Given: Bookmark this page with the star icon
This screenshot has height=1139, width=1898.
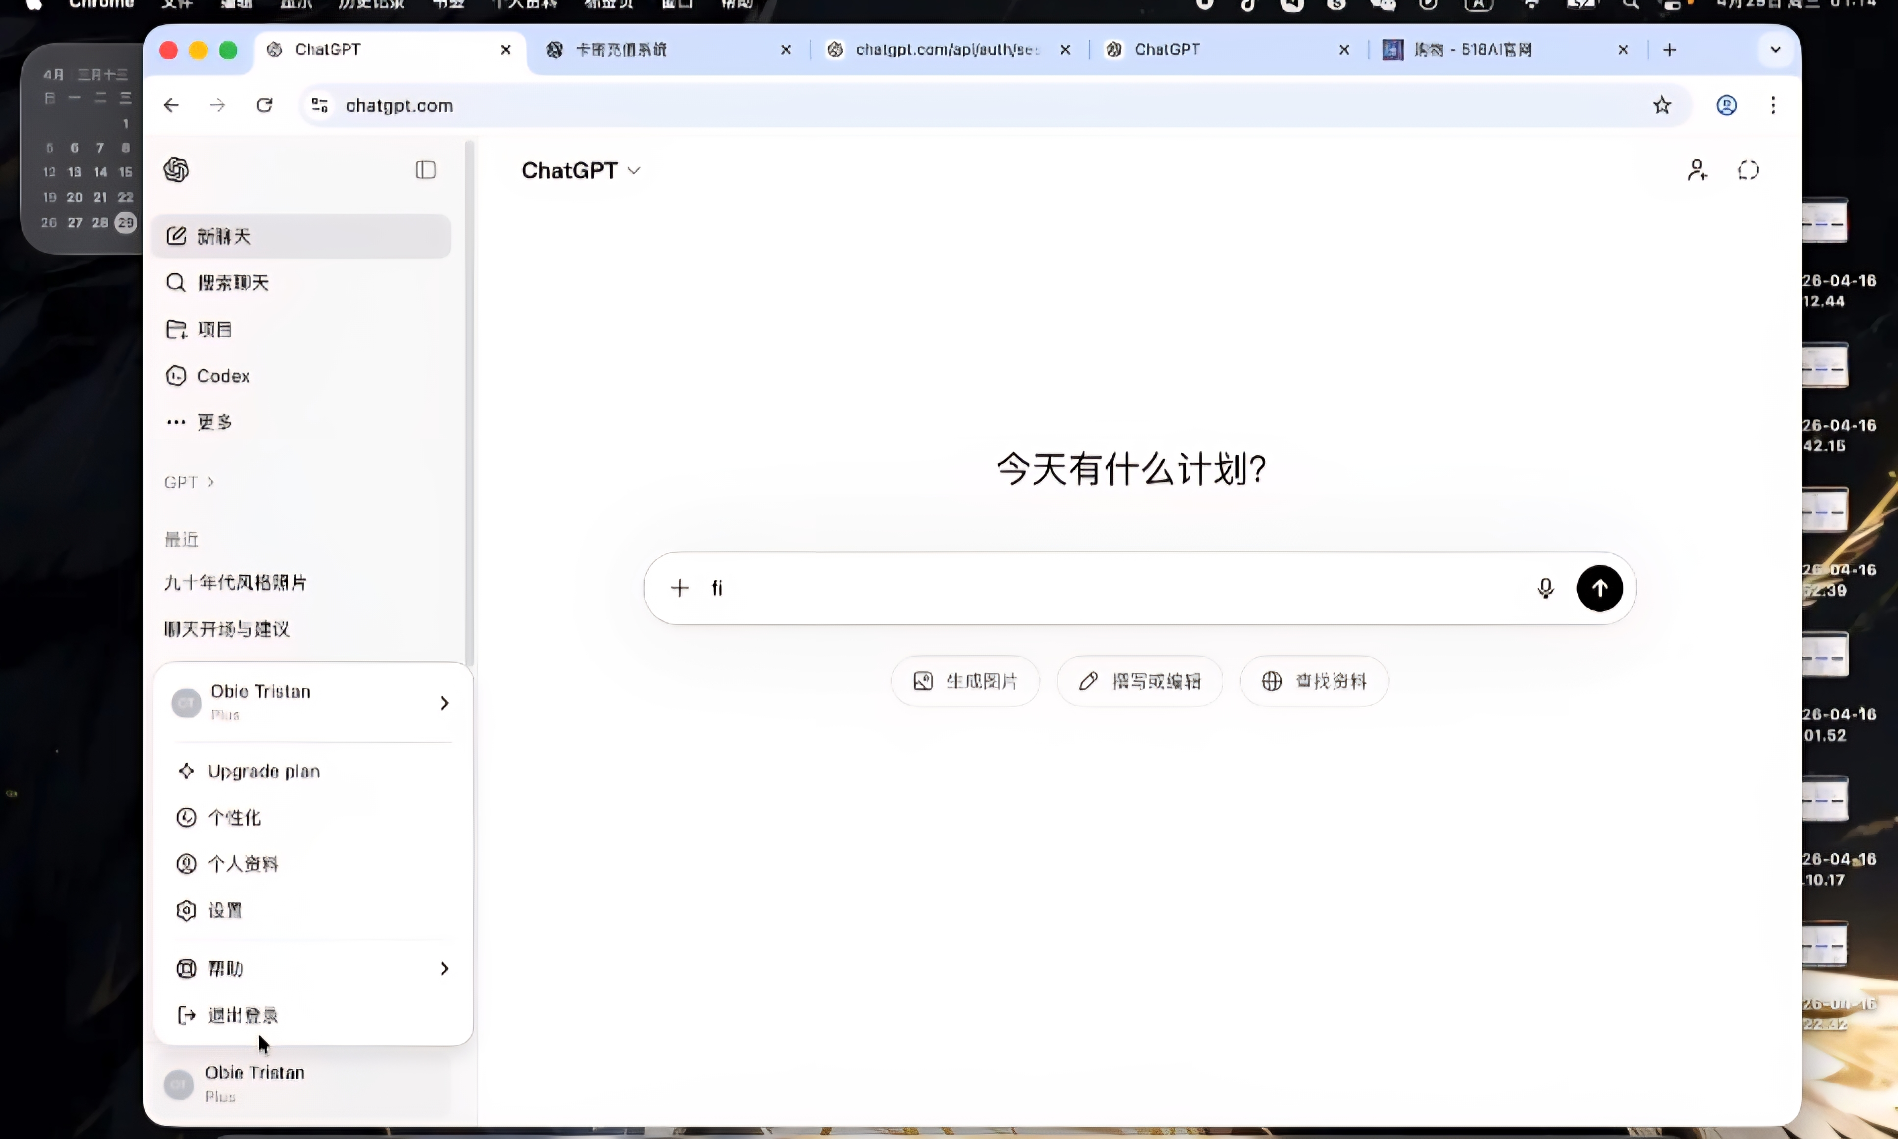Looking at the screenshot, I should click(1662, 105).
